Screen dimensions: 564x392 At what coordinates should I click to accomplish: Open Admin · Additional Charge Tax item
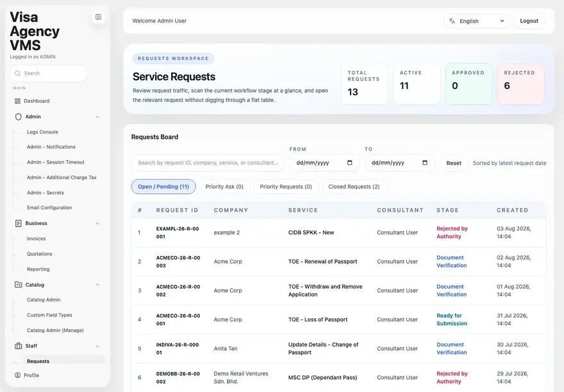coord(62,178)
